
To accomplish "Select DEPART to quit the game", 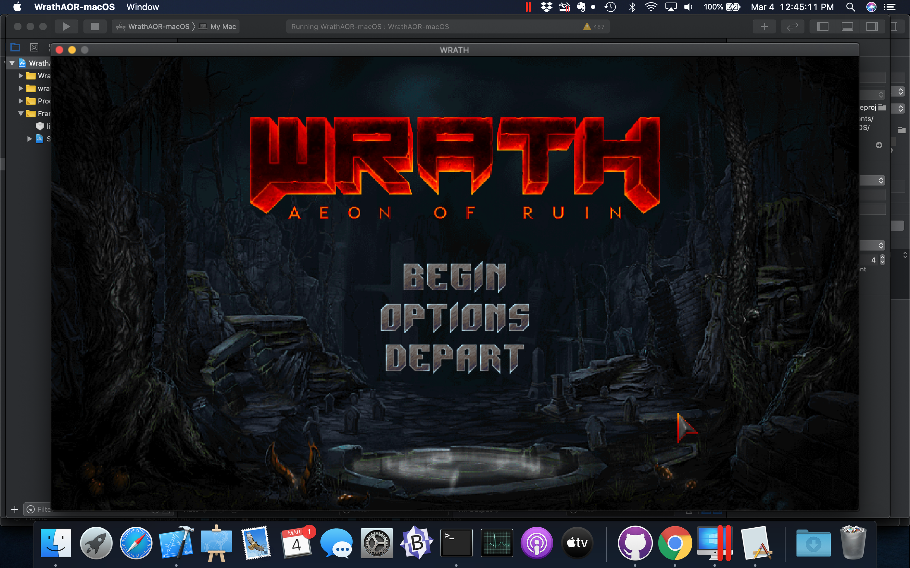I will tap(455, 358).
